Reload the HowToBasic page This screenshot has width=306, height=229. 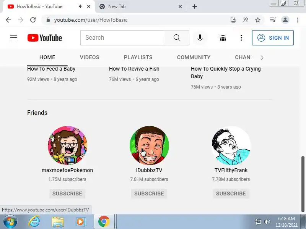pos(33,20)
